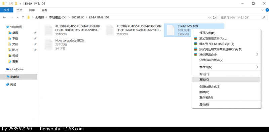
Task: Click the submenu arrow next to 发送到(N)
Action: tap(257, 67)
